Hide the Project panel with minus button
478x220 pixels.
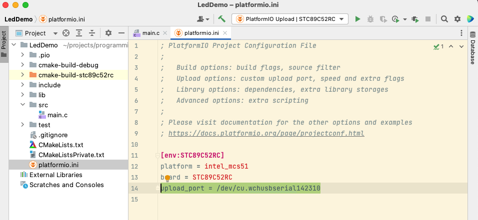pyautogui.click(x=121, y=33)
